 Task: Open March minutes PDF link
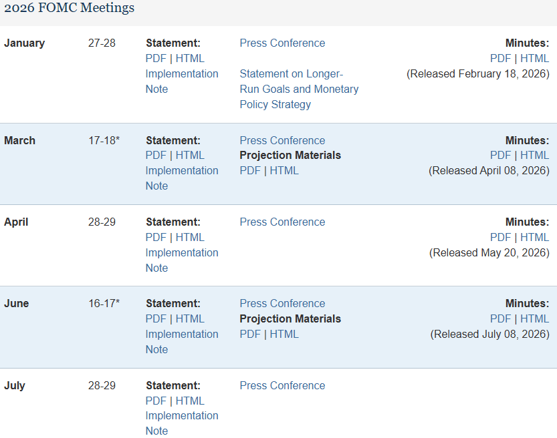pos(501,156)
